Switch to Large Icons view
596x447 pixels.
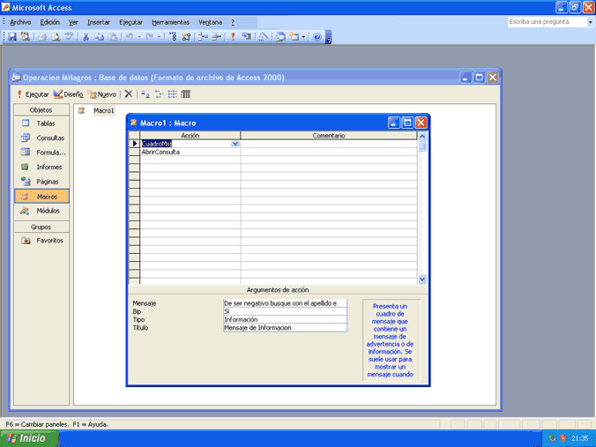coord(145,93)
